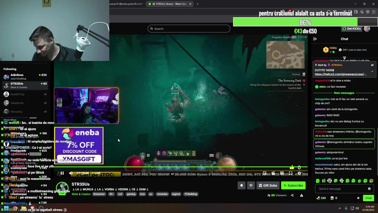
Task: Open the emoji picker in chat box
Action: (x=369, y=189)
